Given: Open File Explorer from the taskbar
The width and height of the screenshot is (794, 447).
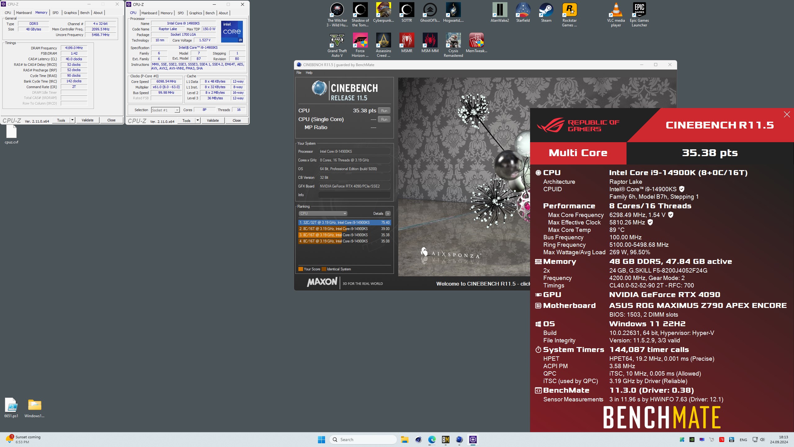Looking at the screenshot, I should tap(404, 440).
